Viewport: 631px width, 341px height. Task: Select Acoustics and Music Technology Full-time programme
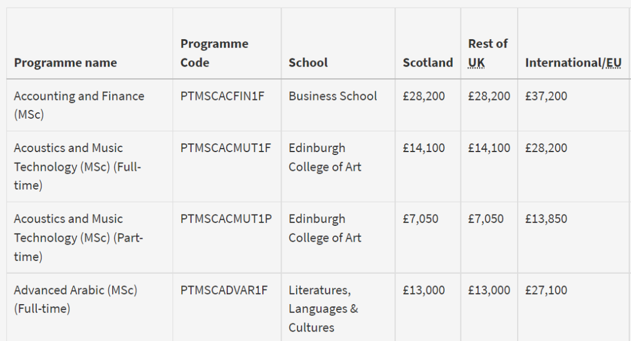click(78, 167)
